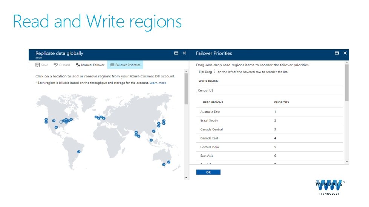
Task: Click the East Asia read region row
Action: (269, 156)
